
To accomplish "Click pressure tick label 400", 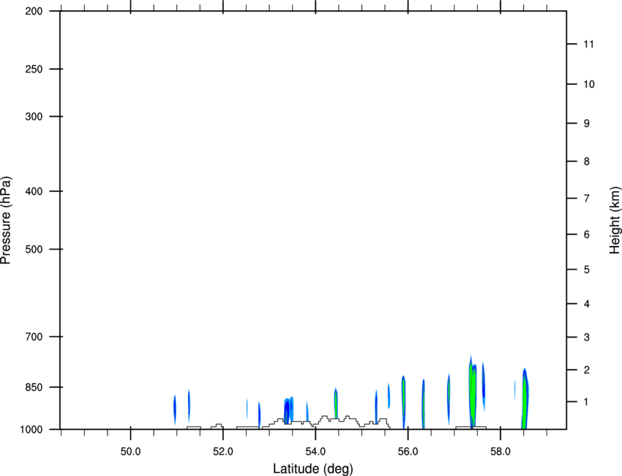I will 34,191.
